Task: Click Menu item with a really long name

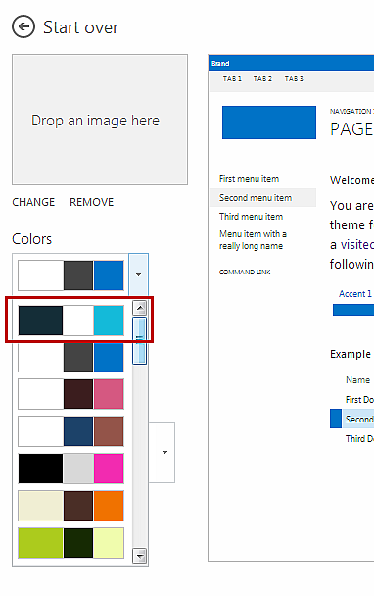Action: point(253,240)
